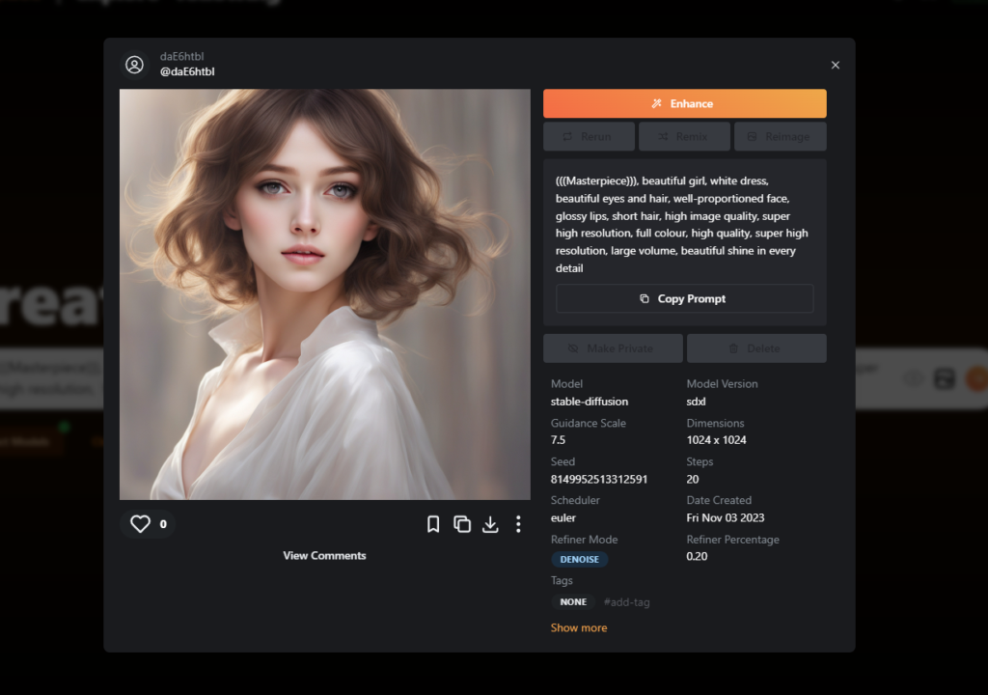
Task: Toggle image privacy with Make Private
Action: pos(613,347)
